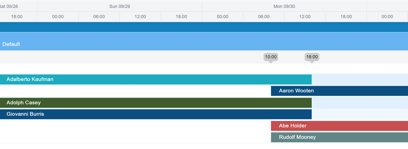Viewport: 408px width, 149px height.
Task: Select the Aaron Wooten shift bar
Action: click(x=339, y=91)
